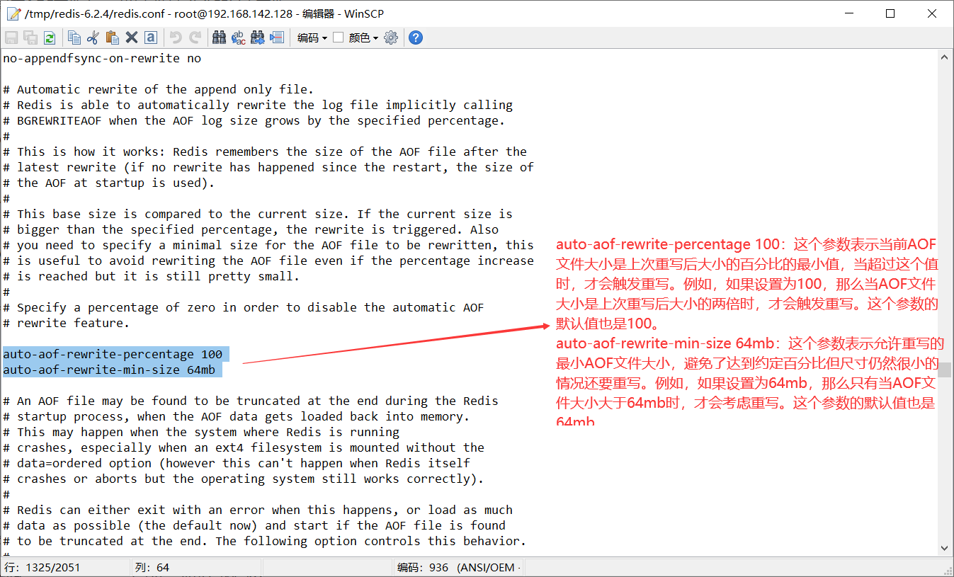The width and height of the screenshot is (954, 577).
Task: Open the 编码 encoding dropdown
Action: 312,38
